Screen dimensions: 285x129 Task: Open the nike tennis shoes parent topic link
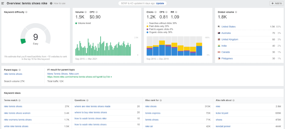[13, 74]
